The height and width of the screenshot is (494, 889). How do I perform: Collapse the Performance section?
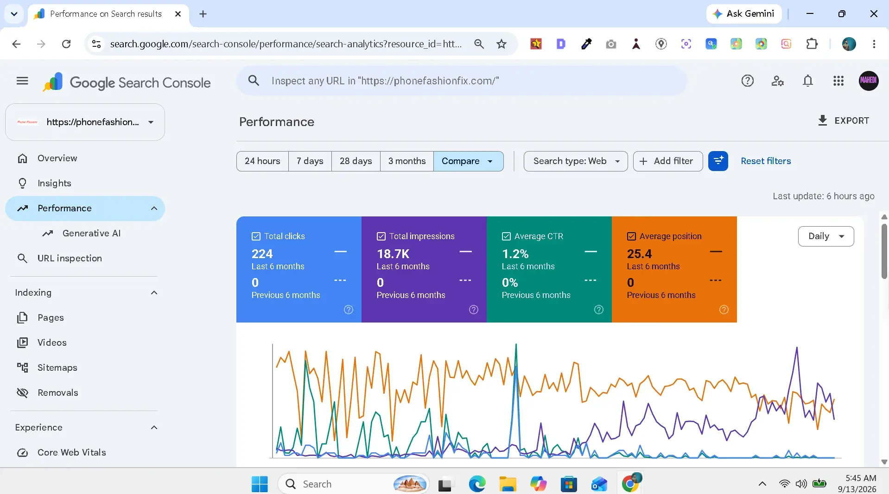point(154,209)
